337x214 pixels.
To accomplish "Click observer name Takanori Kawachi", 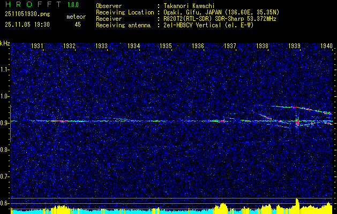I will (189, 6).
